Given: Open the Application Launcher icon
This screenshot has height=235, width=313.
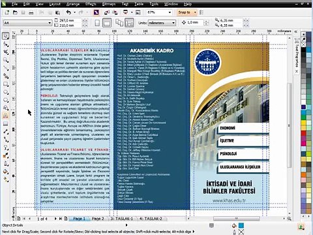Looking at the screenshot, I should (x=126, y=12).
